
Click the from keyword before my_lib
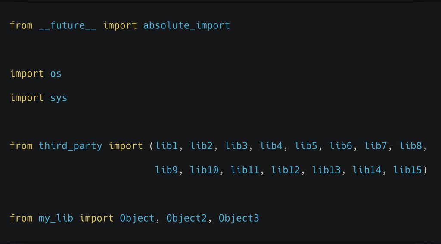tap(21, 218)
